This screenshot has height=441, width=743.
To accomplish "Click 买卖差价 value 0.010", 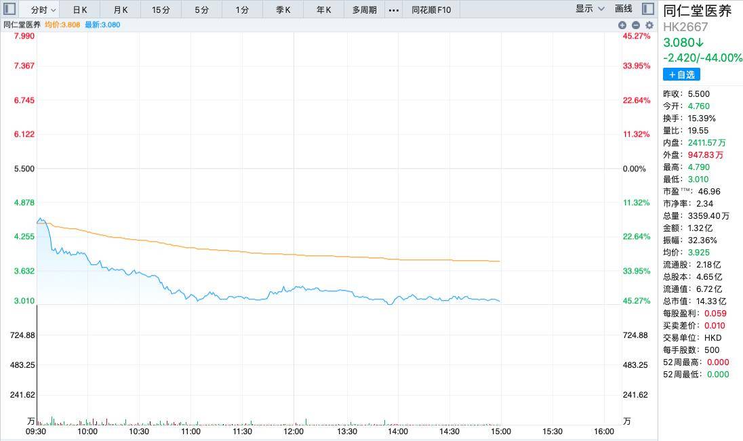I will 715,325.
